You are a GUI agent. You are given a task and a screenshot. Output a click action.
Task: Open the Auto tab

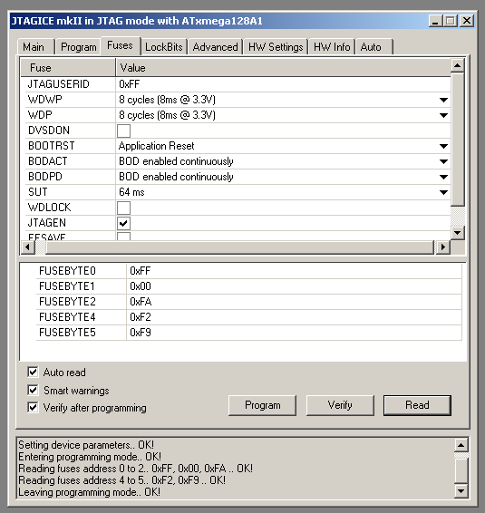point(374,47)
